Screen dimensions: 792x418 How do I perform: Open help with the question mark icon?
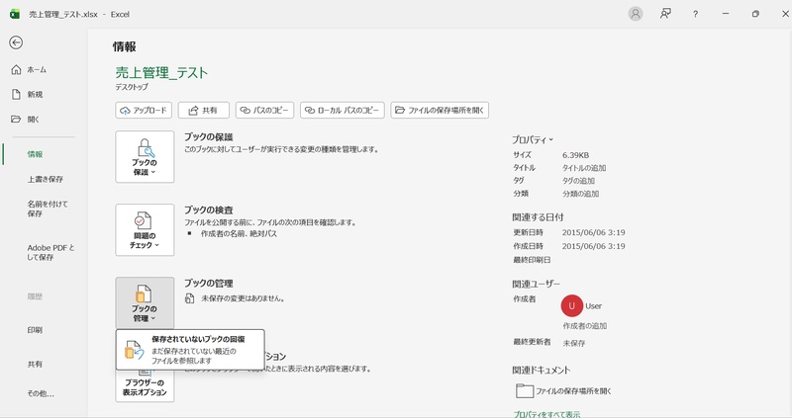coord(696,14)
